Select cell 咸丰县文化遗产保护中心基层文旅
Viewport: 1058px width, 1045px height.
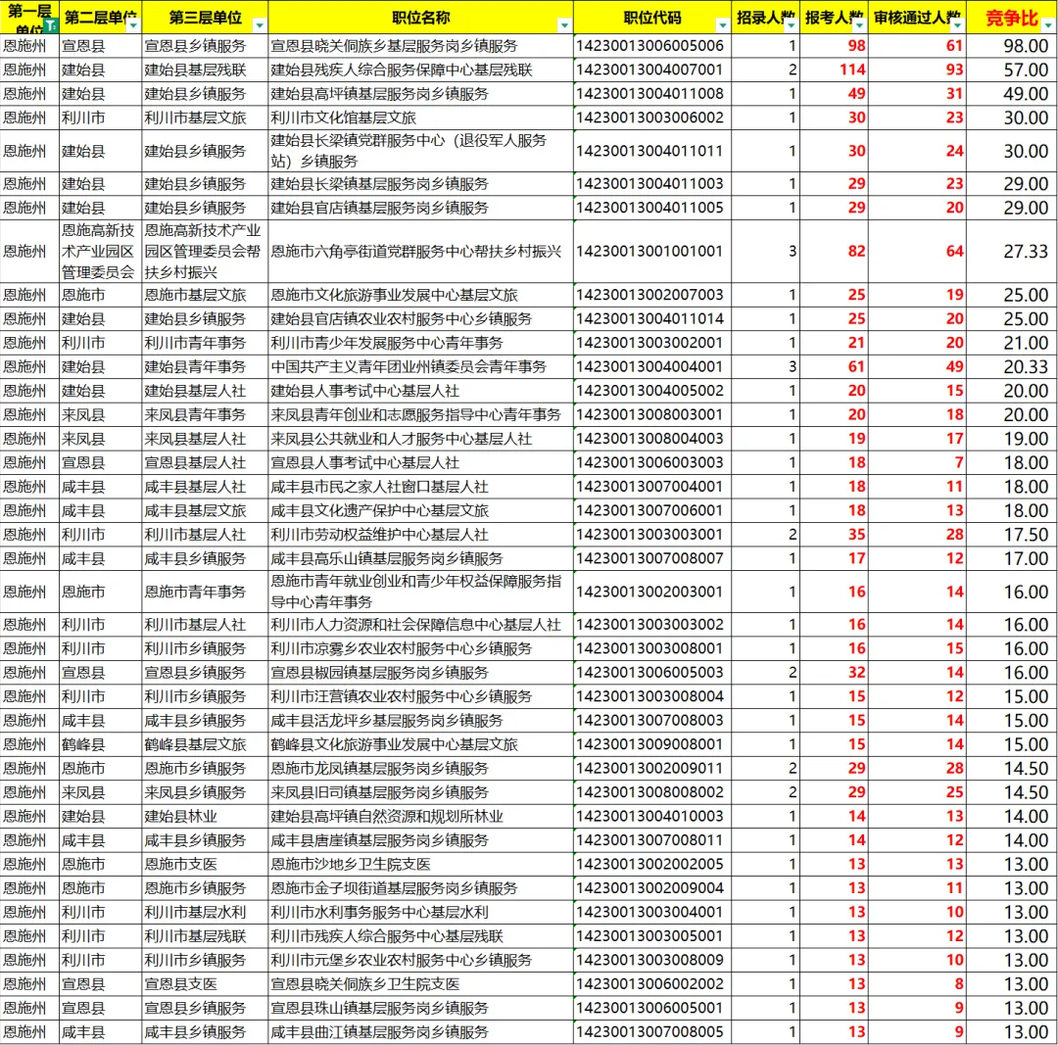click(420, 510)
